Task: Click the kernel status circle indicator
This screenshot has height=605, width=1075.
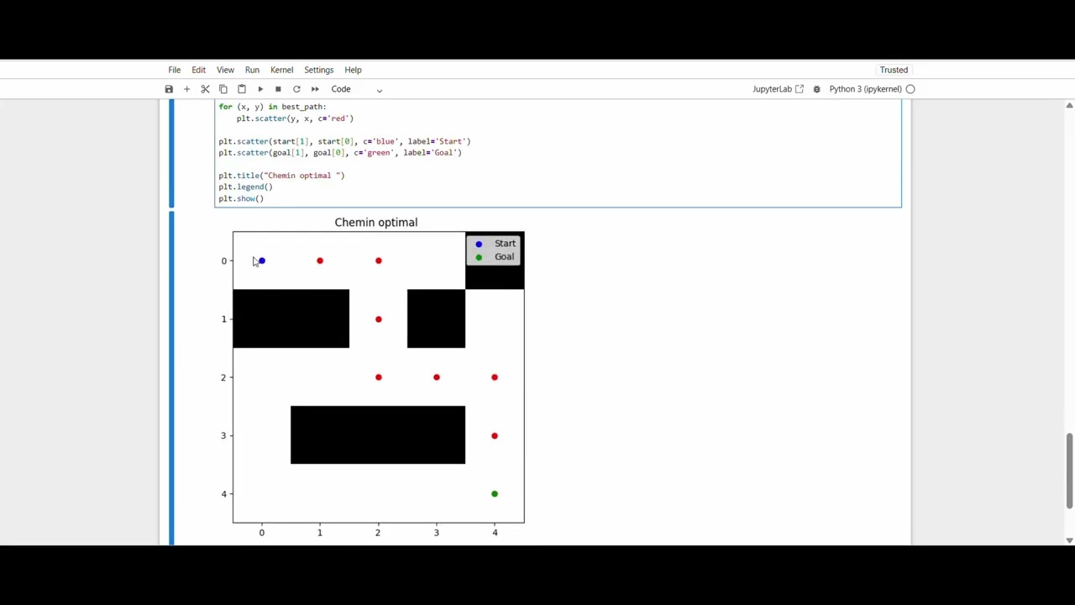Action: 910,89
